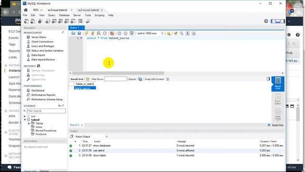Save the script with the floppy icon
305x172 pixels.
pos(79,33)
